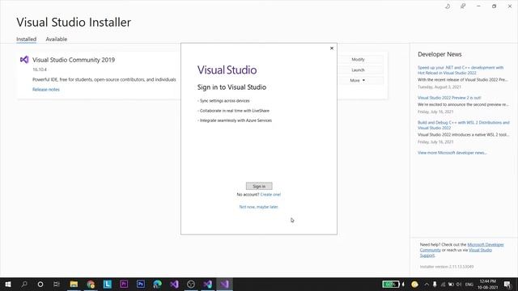Expand the More dropdown

tap(358, 81)
